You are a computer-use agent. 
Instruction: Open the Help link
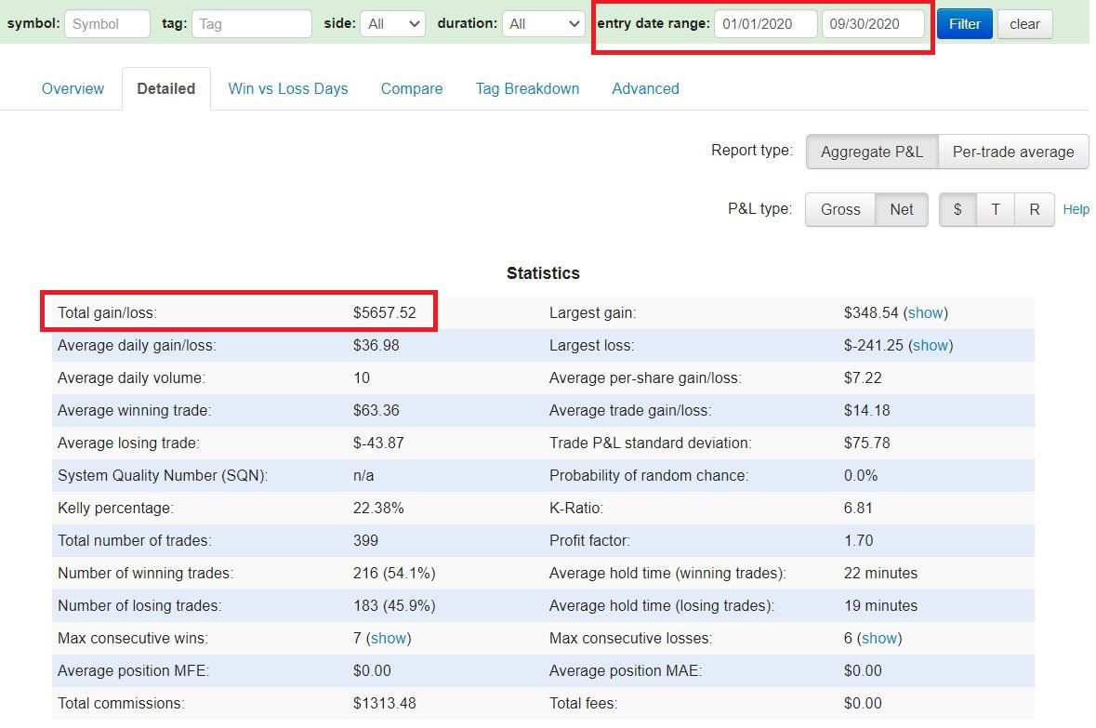[x=1076, y=209]
